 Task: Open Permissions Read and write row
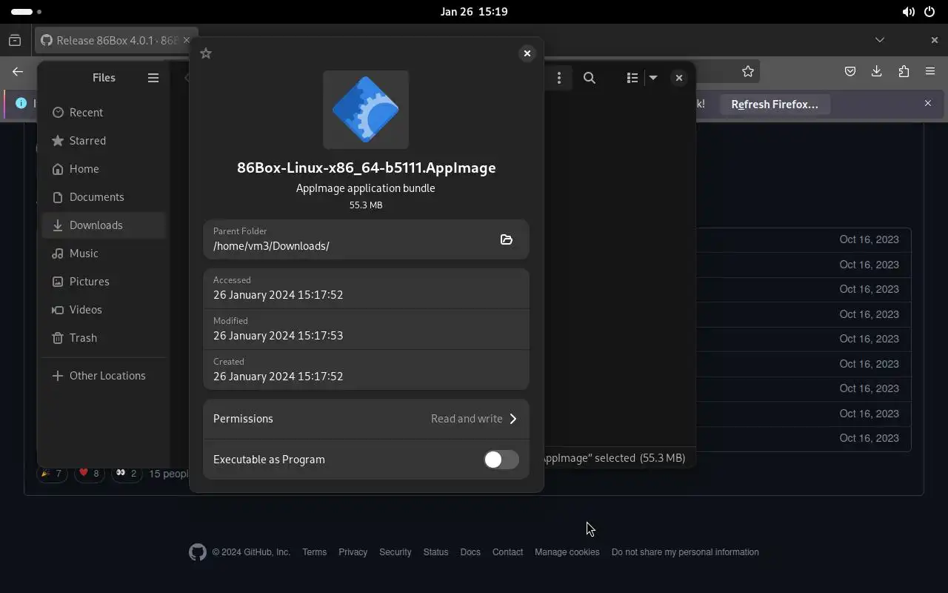[x=366, y=419]
